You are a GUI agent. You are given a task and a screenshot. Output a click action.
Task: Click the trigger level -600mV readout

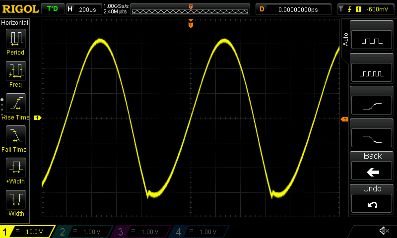pos(377,9)
